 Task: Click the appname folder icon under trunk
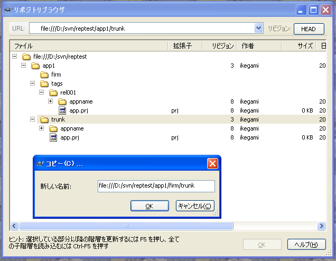[x=53, y=128]
